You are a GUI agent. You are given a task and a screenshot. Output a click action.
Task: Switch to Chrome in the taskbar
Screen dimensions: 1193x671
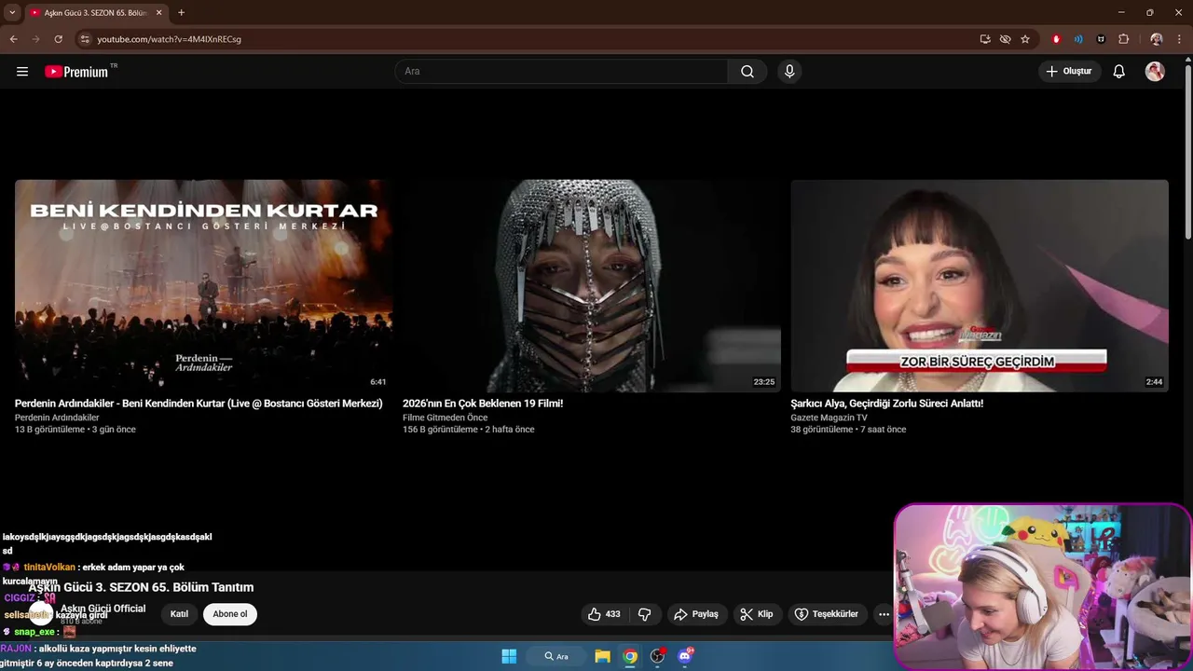[x=630, y=656]
